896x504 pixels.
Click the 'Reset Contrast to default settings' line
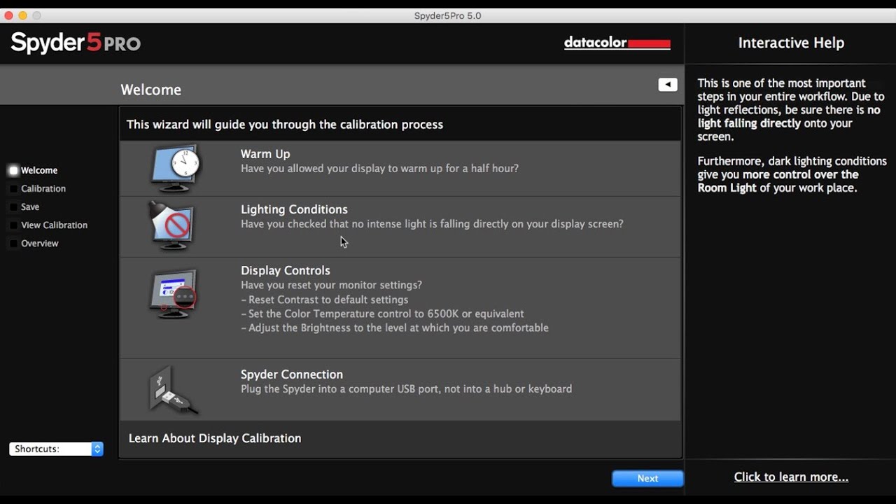(325, 300)
